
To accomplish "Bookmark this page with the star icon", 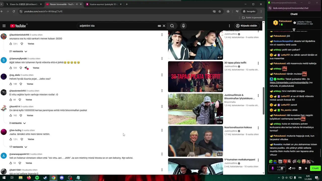I will [220, 11].
